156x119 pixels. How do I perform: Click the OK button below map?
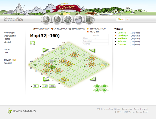[52, 86]
